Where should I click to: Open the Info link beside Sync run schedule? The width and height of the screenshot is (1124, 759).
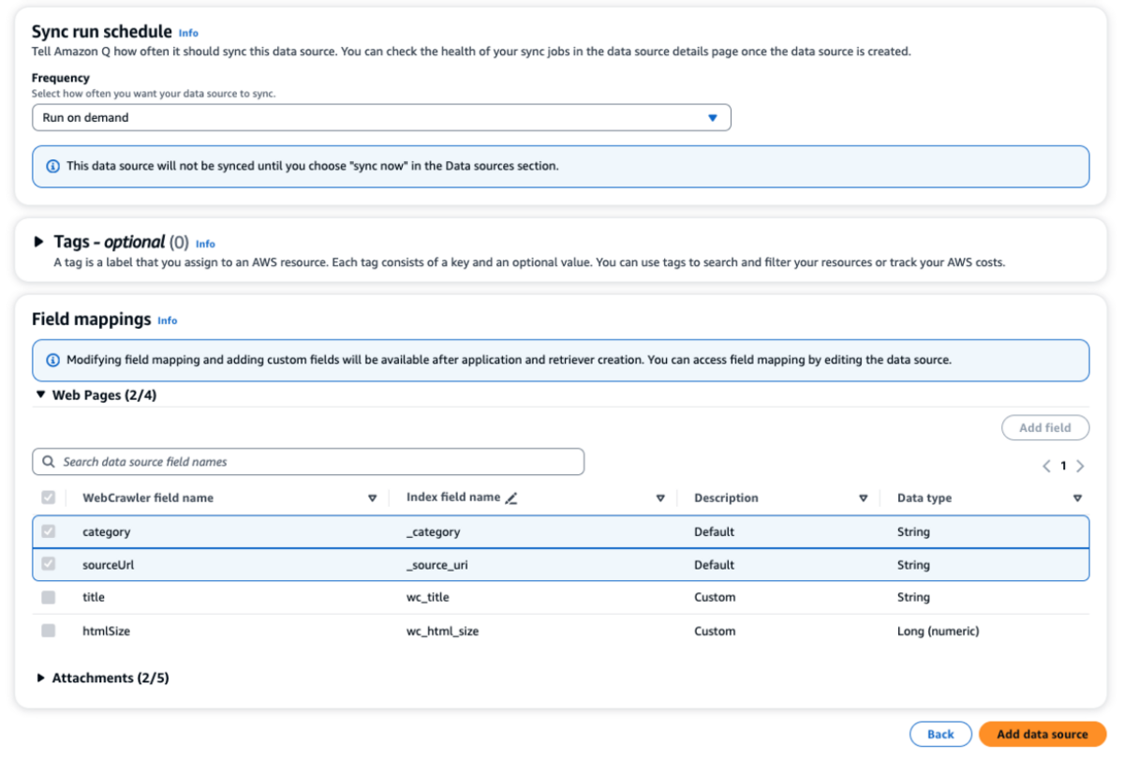point(188,33)
